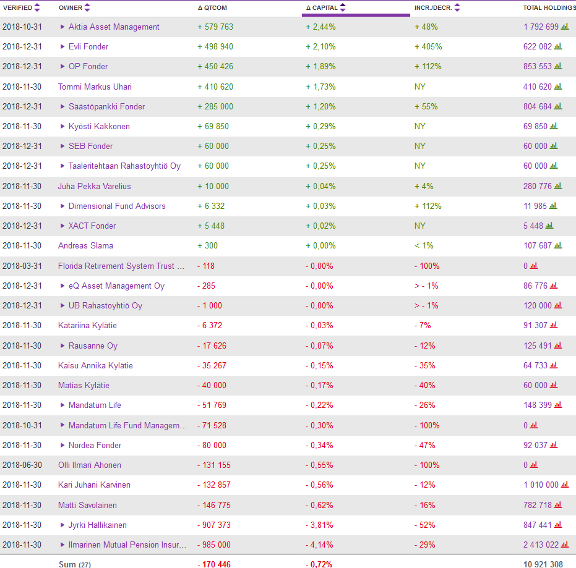Screen dimensions: 576x568
Task: Select the + 579 763 quantity cell
Action: click(215, 27)
